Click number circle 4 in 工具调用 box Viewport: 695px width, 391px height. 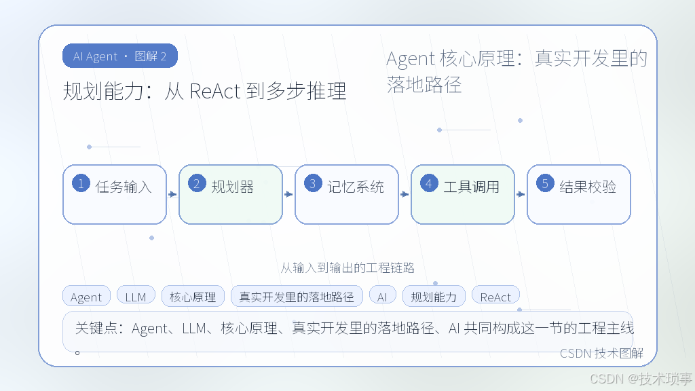pos(429,183)
